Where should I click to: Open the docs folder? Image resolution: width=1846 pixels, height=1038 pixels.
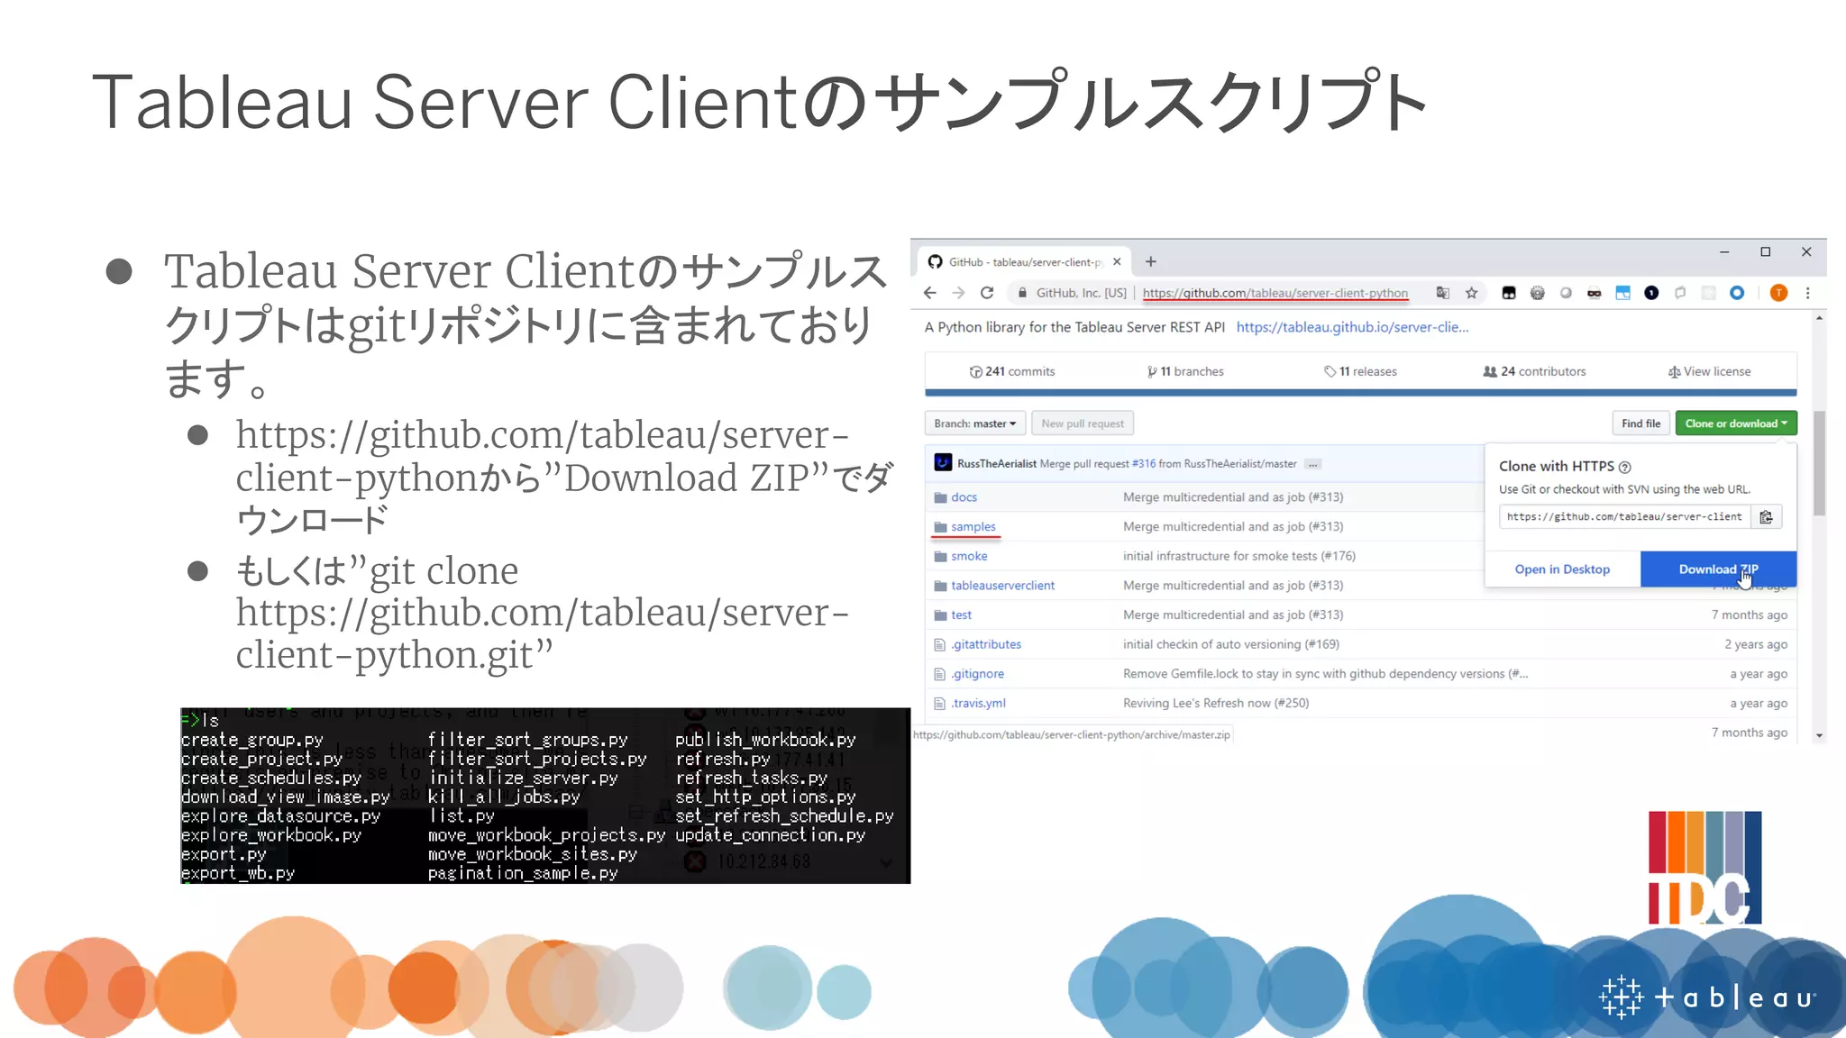[x=964, y=497]
